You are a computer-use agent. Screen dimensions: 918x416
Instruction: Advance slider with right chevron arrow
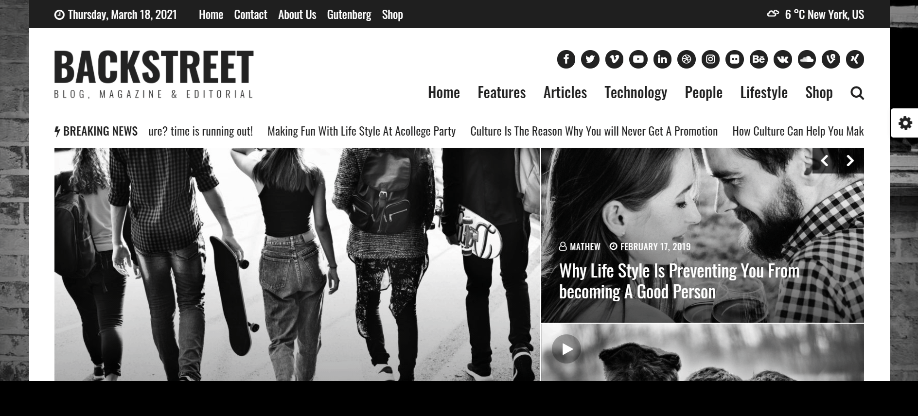[850, 161]
